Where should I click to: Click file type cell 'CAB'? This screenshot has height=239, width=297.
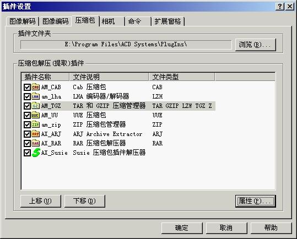point(158,87)
